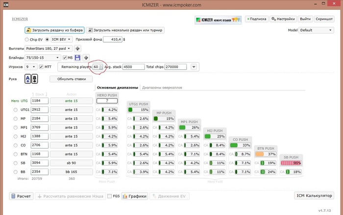
Task: Click the HERO PUSH question mark field
Action: tap(107, 101)
